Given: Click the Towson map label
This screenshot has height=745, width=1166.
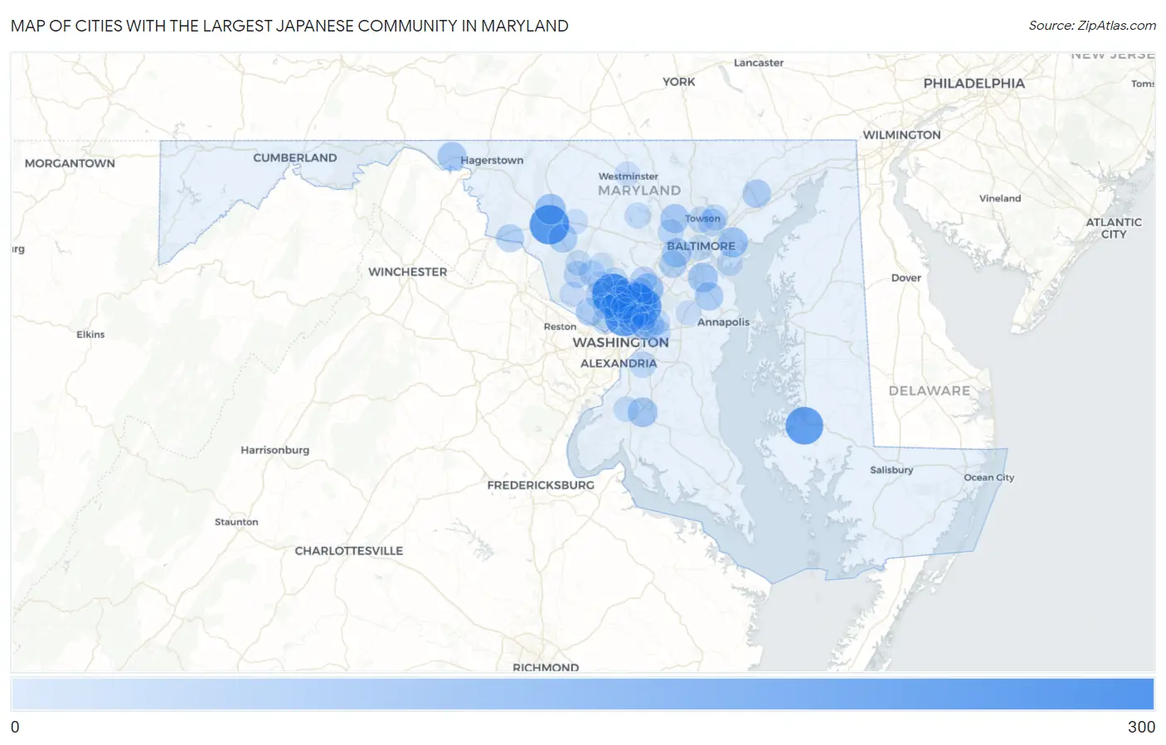Looking at the screenshot, I should [702, 219].
